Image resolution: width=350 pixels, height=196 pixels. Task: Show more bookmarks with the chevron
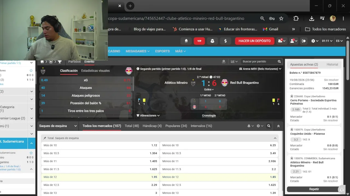[x=293, y=29]
